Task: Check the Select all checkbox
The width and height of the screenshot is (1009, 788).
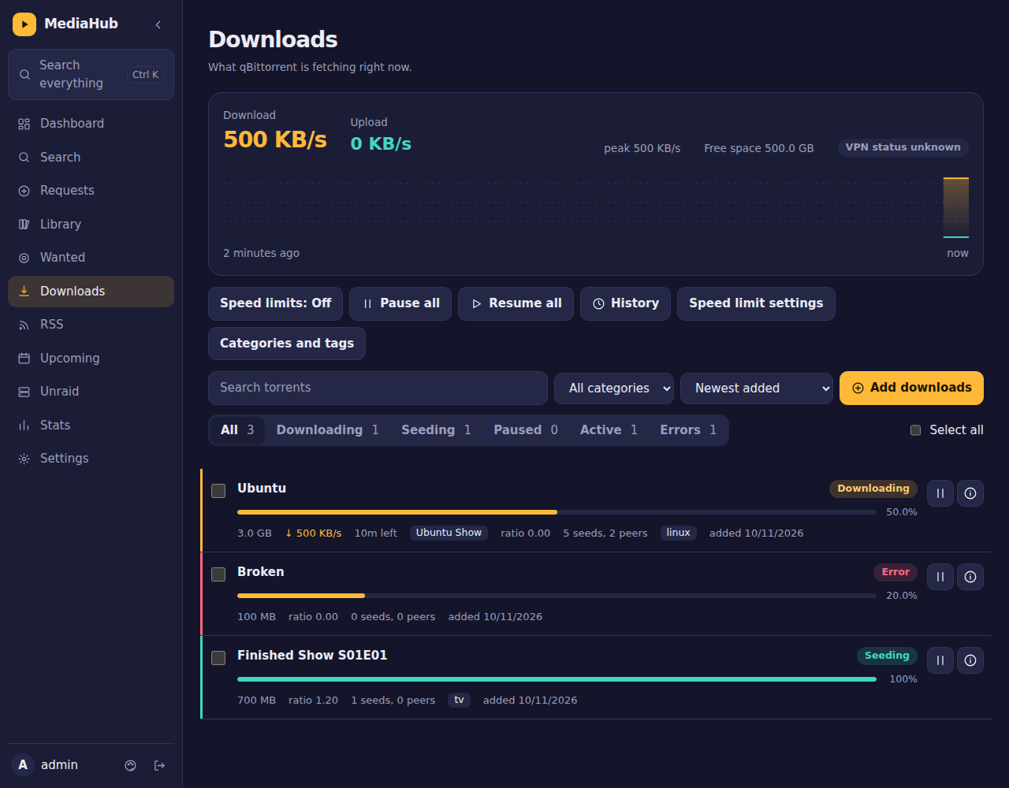Action: coord(915,430)
